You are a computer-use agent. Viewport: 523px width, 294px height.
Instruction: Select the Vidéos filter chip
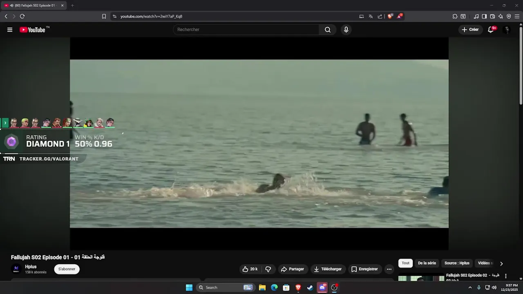tap(485, 263)
